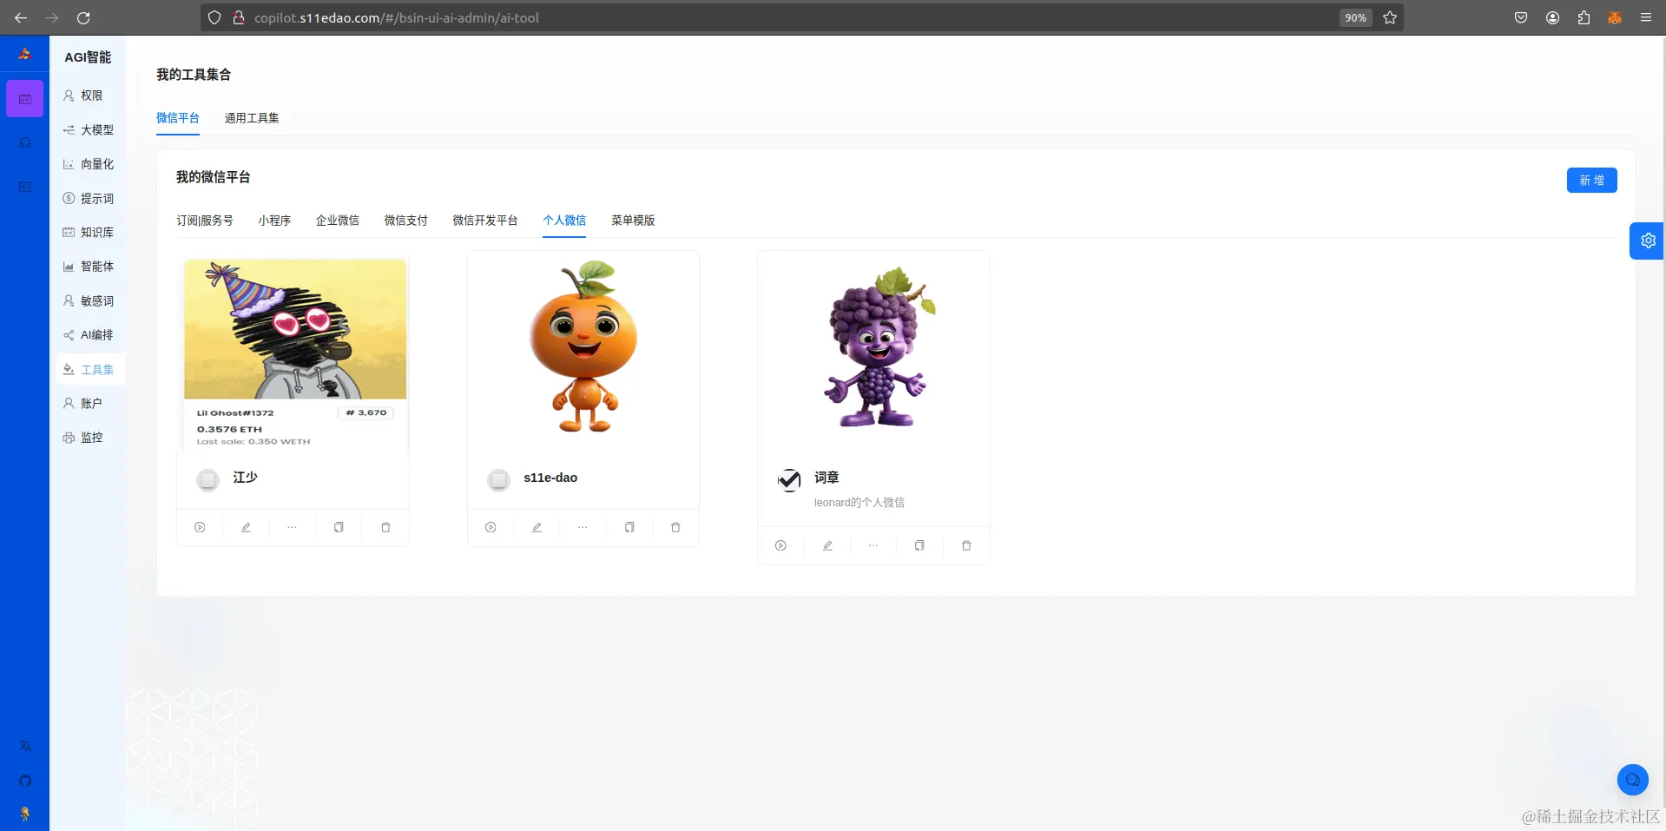The width and height of the screenshot is (1666, 831).
Task: Open browser hamburger menu
Action: pos(1645,17)
